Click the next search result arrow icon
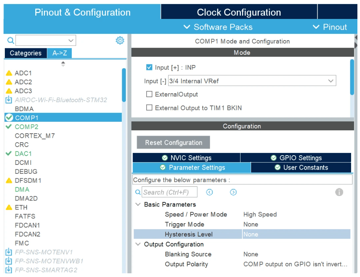 coord(233,192)
